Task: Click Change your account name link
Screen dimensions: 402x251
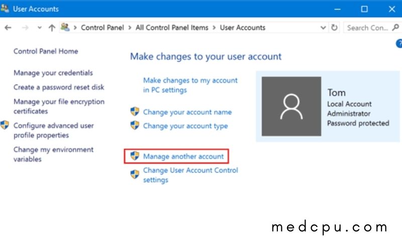Action: 187,112
